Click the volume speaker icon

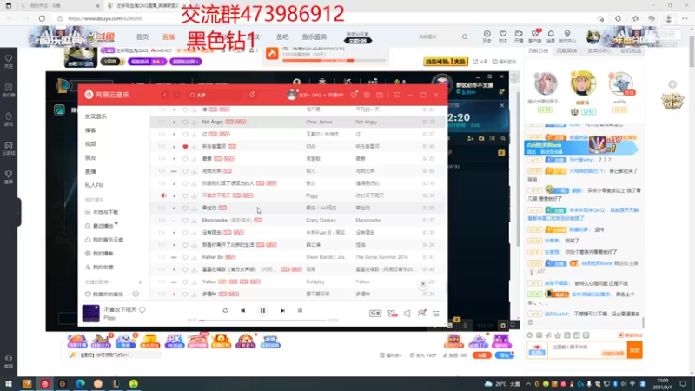[407, 314]
